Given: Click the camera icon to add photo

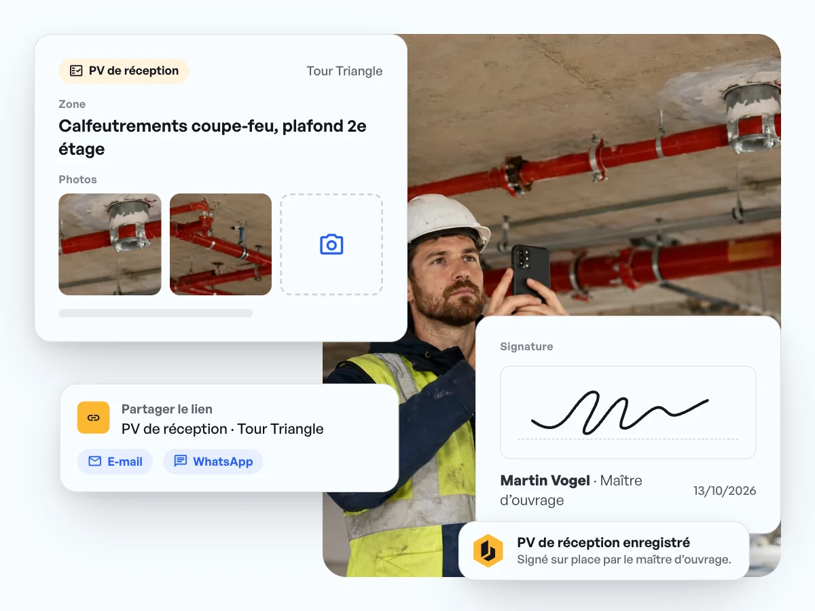Looking at the screenshot, I should (x=331, y=244).
